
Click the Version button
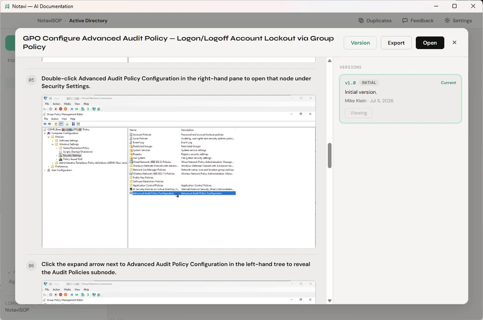click(x=360, y=43)
